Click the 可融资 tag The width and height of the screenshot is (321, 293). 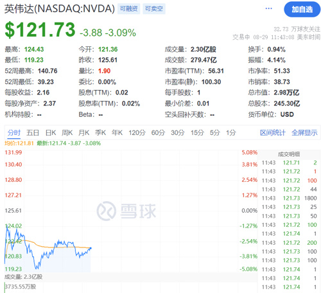pos(128,9)
